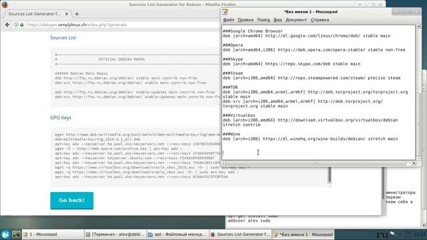The width and height of the screenshot is (427, 240).
Task: Open the Документ menu in Mousepad
Action: [296, 20]
